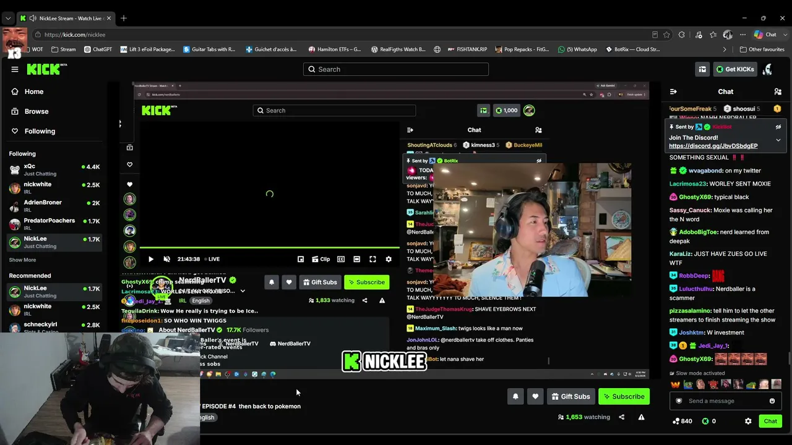Open the browser tab search chevron
Viewport: 792px width, 445px height.
8,19
